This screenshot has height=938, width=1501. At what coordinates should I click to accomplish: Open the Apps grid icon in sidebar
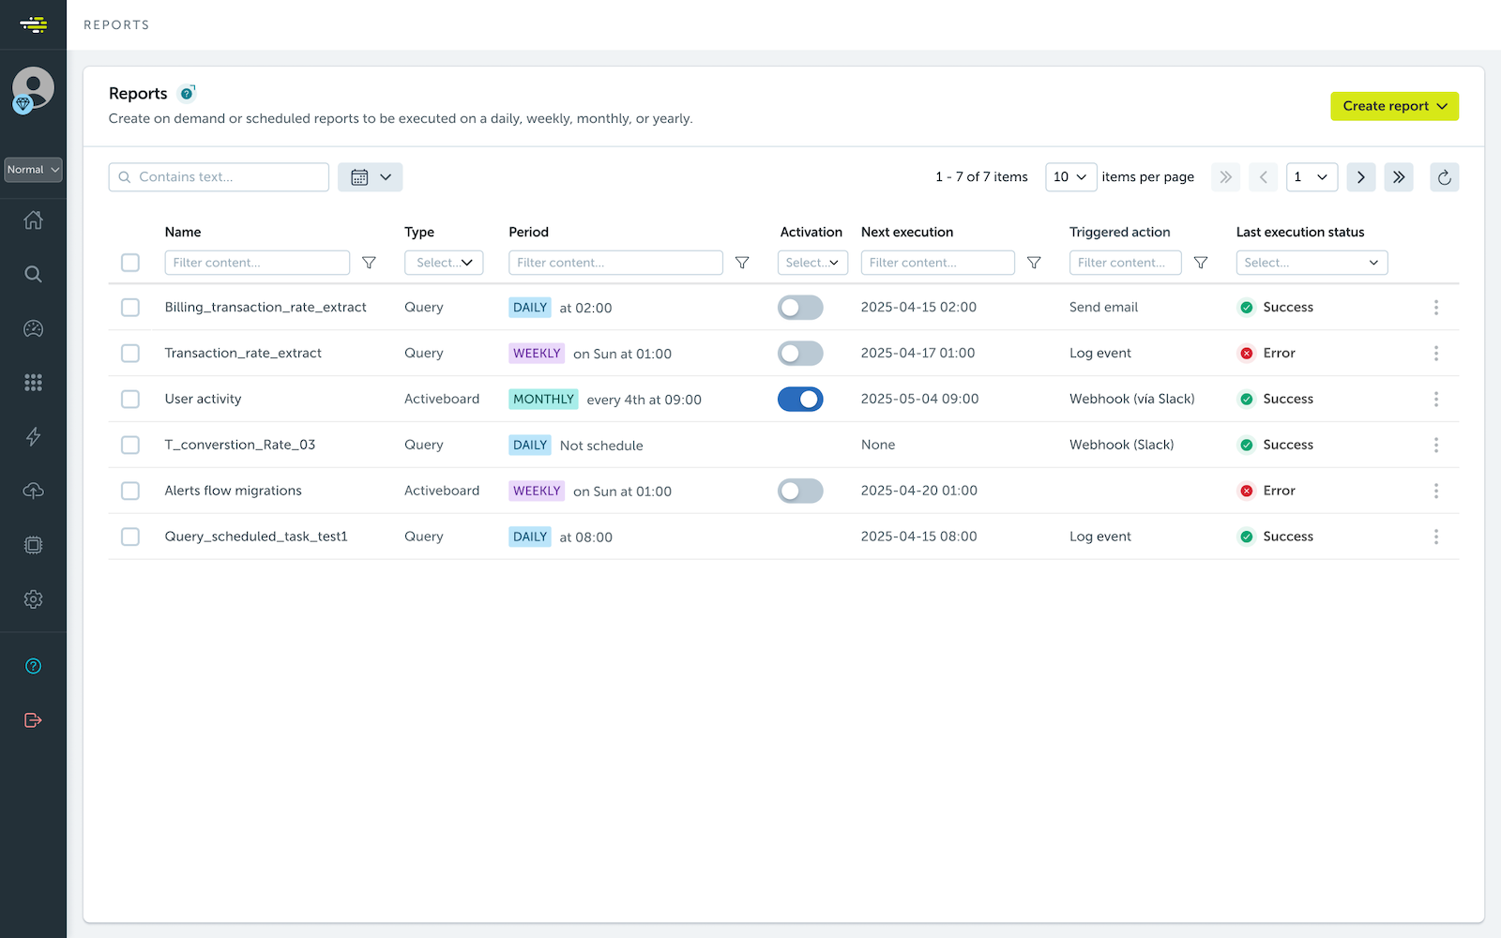coord(33,382)
